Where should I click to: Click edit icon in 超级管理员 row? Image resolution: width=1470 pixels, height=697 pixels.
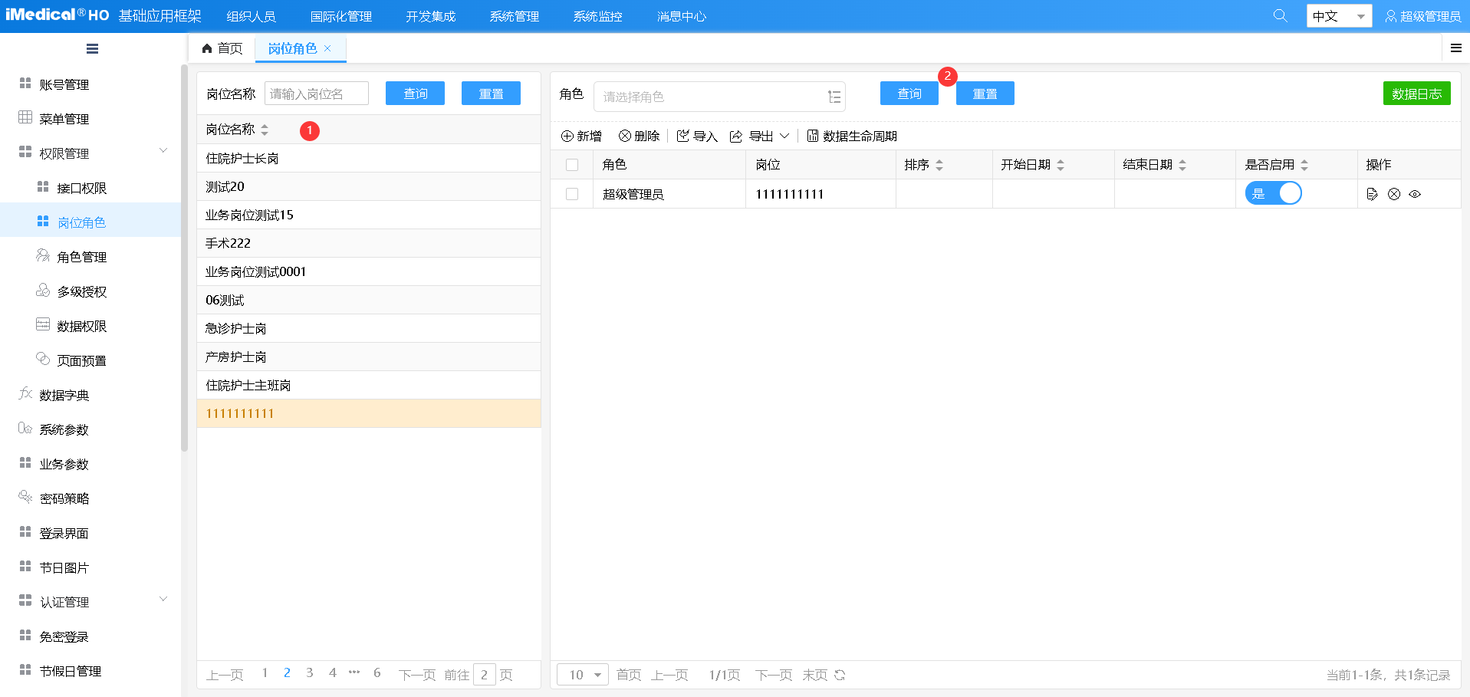(1372, 194)
